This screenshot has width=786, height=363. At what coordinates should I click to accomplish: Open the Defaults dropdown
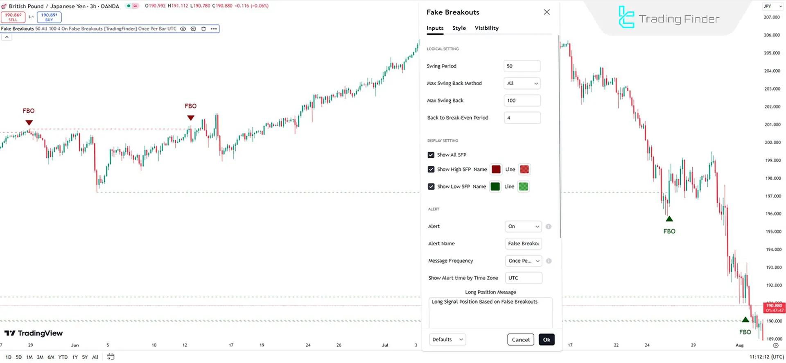(447, 340)
